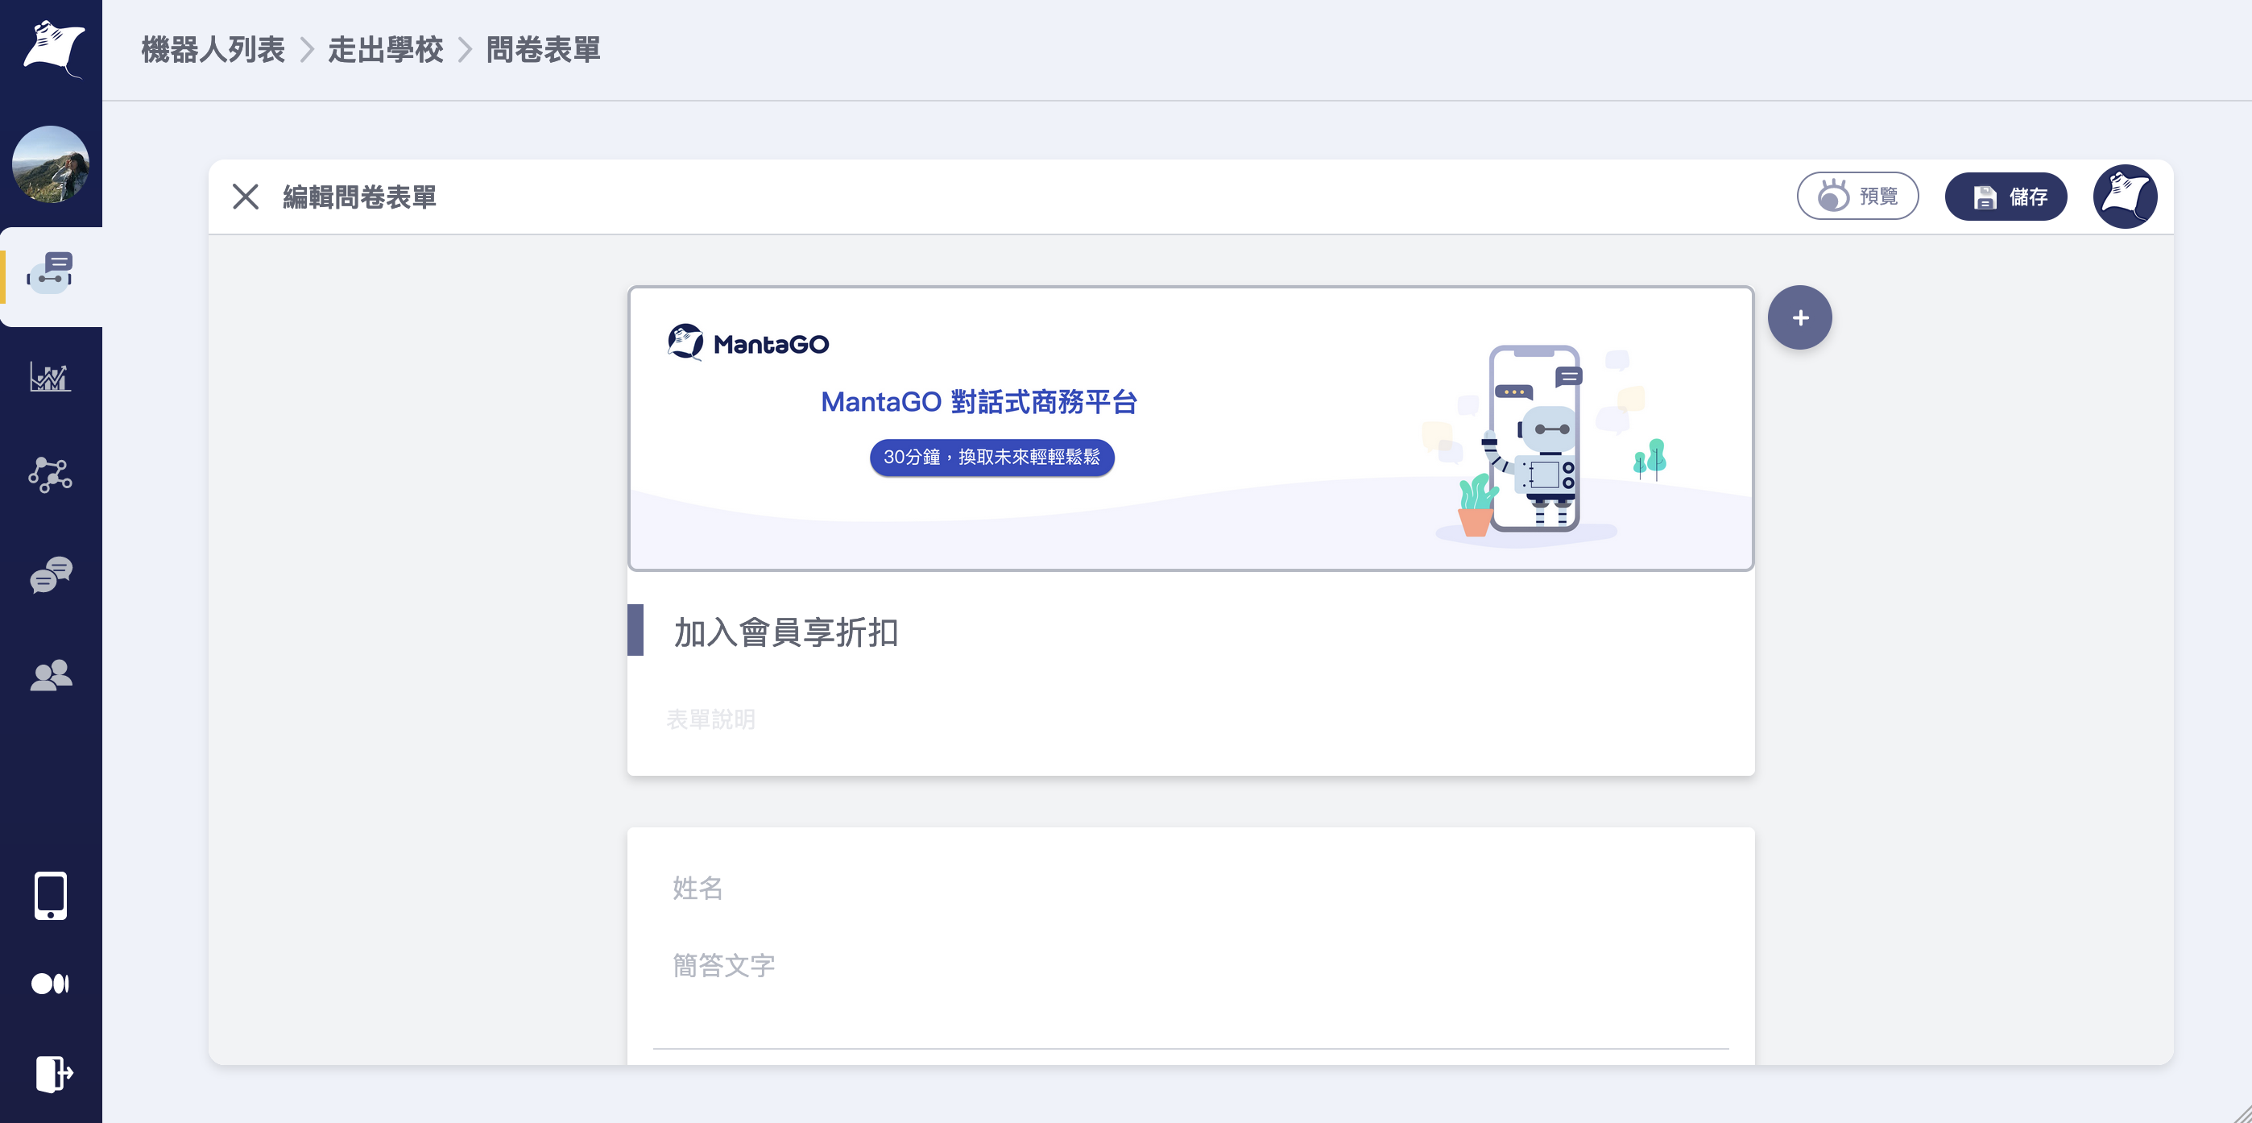This screenshot has height=1123, width=2252.
Task: Open the Medium logo sidebar icon
Action: click(x=51, y=984)
